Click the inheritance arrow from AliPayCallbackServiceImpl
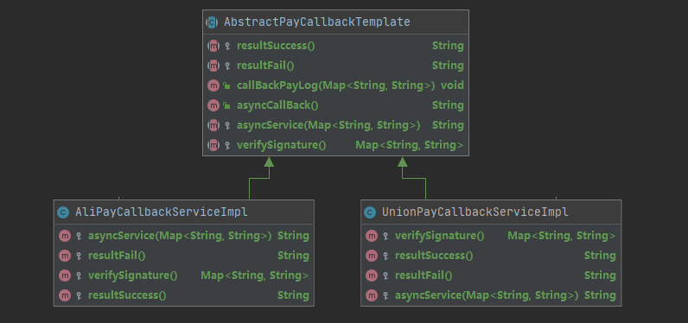The image size is (688, 323). [x=269, y=162]
